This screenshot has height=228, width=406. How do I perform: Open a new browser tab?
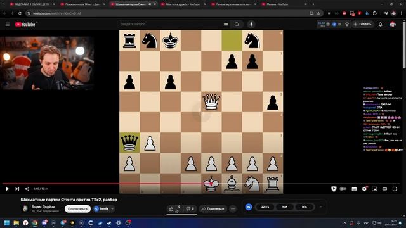pyautogui.click(x=313, y=4)
